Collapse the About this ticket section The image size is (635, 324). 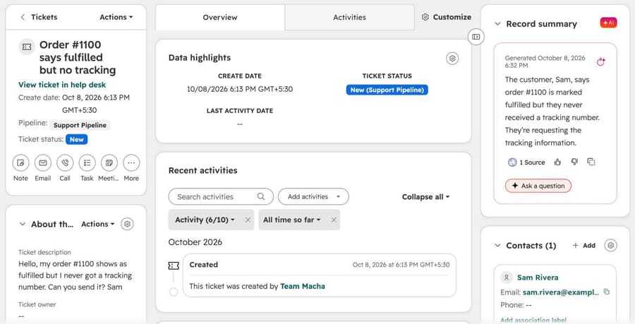23,224
